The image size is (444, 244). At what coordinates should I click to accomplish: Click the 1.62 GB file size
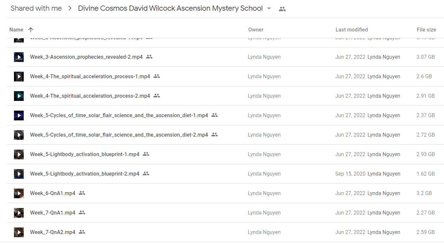(425, 174)
